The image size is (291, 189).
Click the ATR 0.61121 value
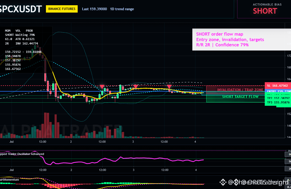click(x=25, y=39)
